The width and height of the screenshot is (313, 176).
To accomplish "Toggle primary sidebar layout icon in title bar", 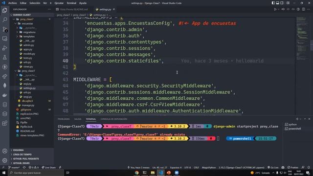I will click(x=273, y=3).
